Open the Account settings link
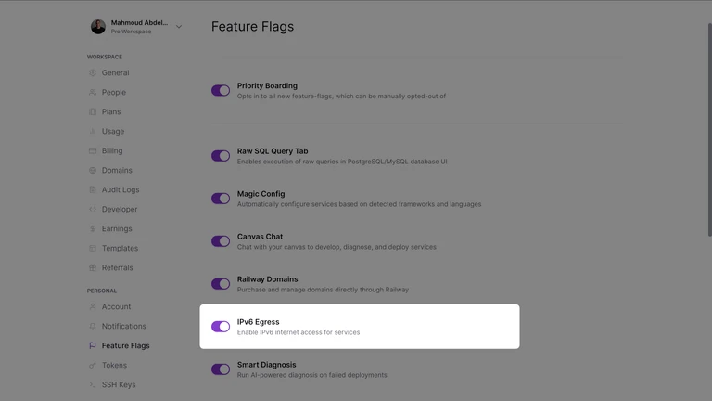Image resolution: width=712 pixels, height=401 pixels. coord(116,307)
